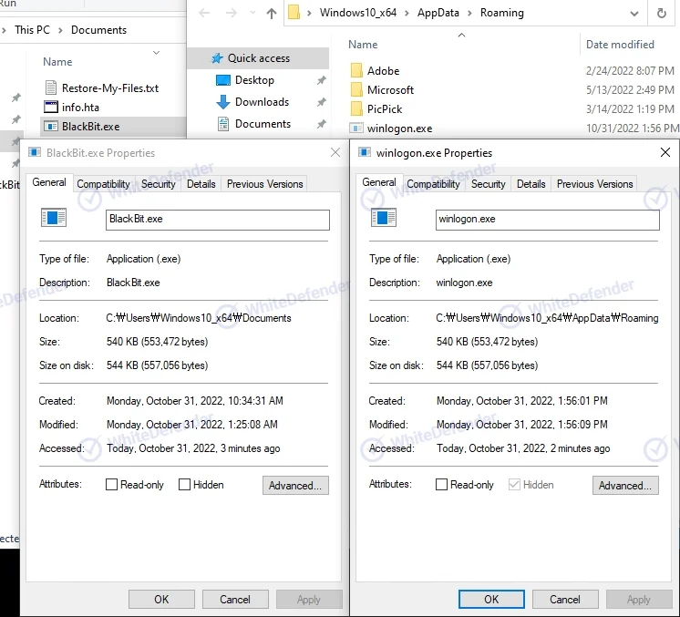Click the Up arrow navigation icon
Viewport: 680px width, 617px height.
point(272,13)
